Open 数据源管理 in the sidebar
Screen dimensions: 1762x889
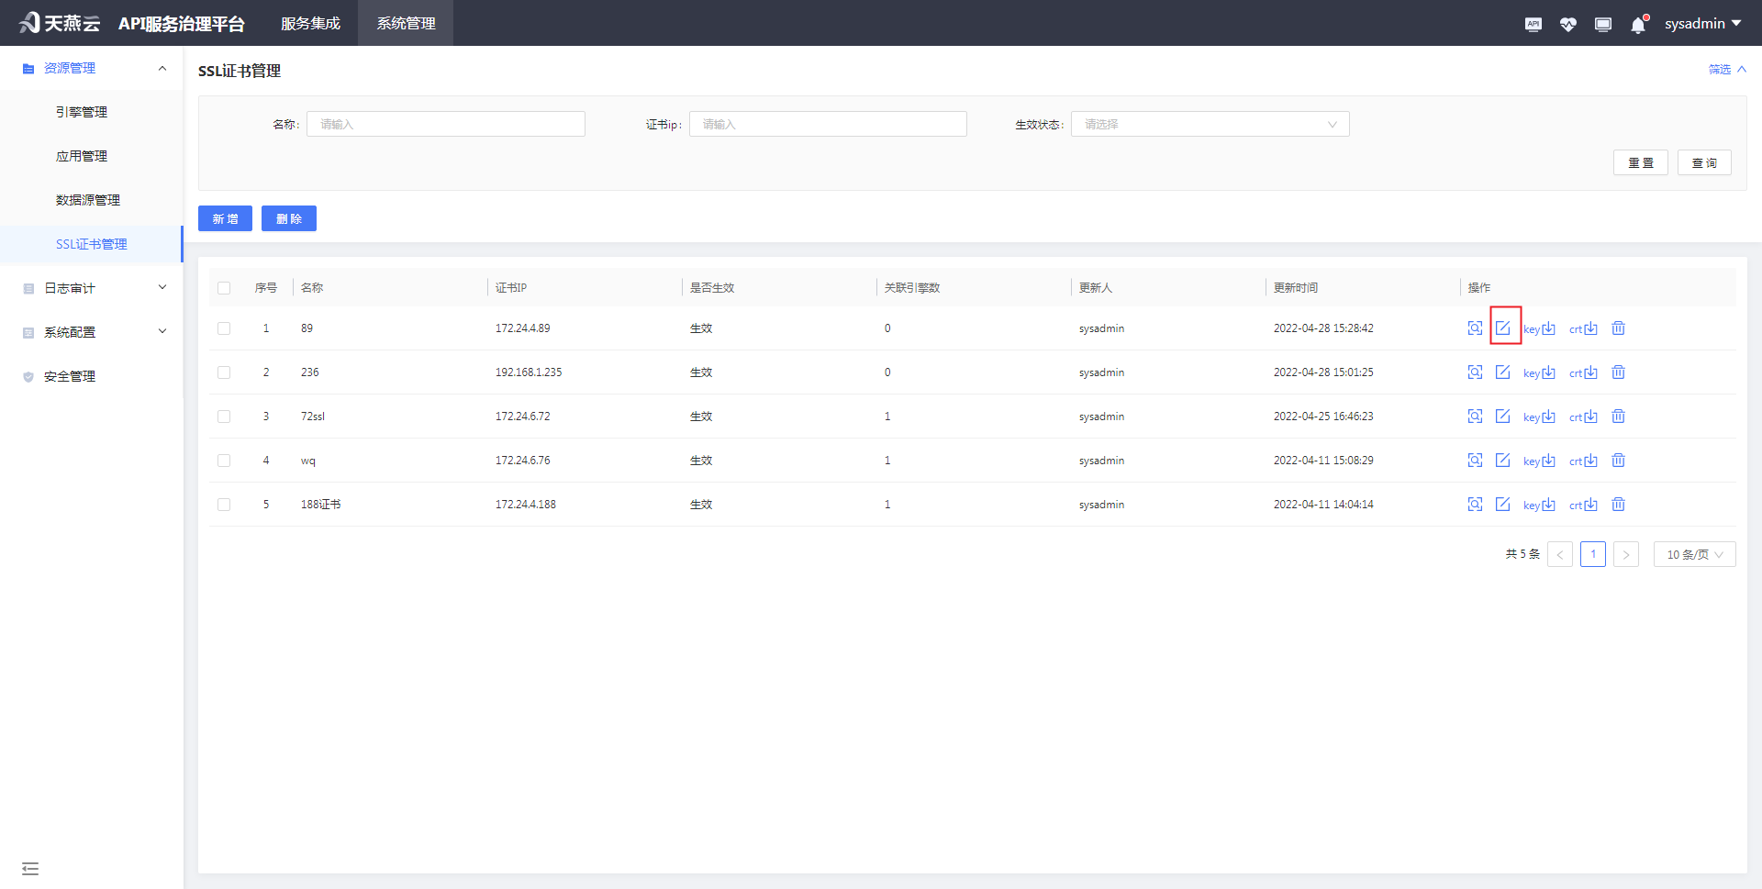pyautogui.click(x=88, y=200)
